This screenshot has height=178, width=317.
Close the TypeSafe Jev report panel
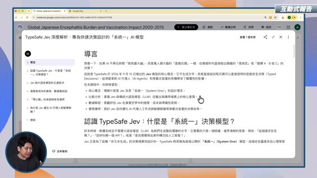[281, 37]
